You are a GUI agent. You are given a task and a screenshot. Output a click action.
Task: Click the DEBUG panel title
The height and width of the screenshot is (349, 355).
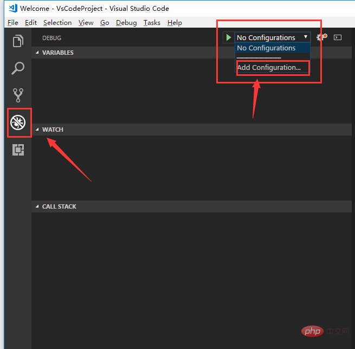[51, 38]
